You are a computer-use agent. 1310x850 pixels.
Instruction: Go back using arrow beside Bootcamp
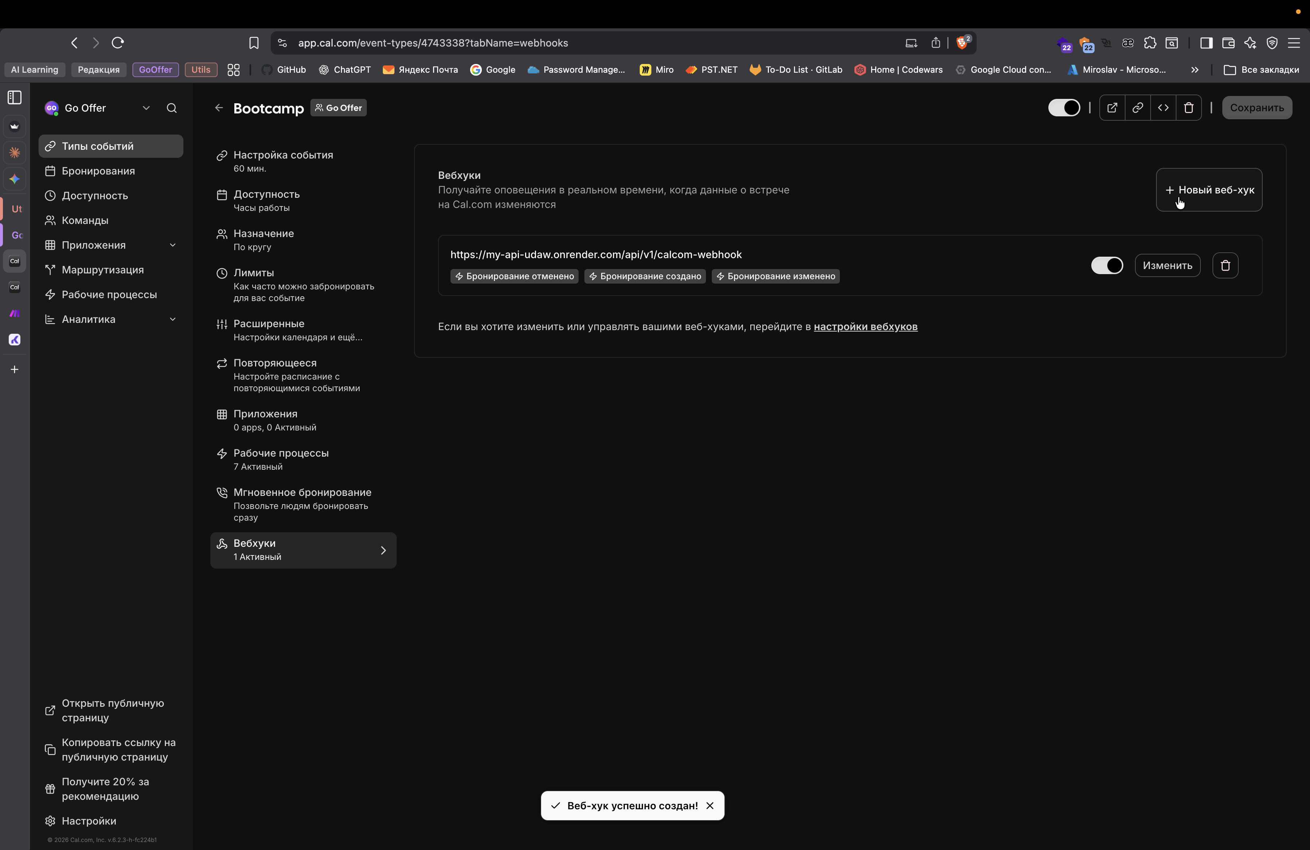pyautogui.click(x=219, y=108)
